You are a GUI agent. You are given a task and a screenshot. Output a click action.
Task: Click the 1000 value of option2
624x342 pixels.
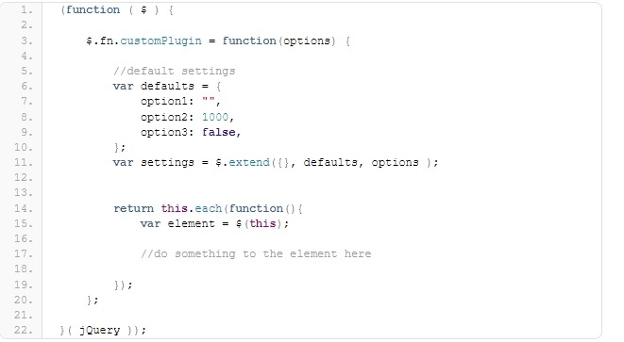click(215, 117)
